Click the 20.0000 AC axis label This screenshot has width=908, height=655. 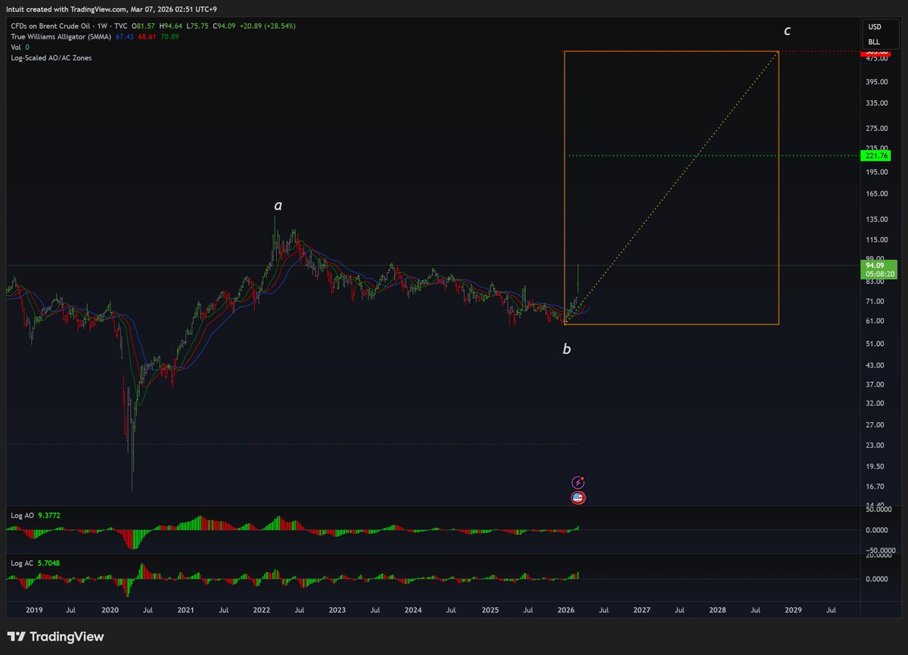(x=879, y=557)
